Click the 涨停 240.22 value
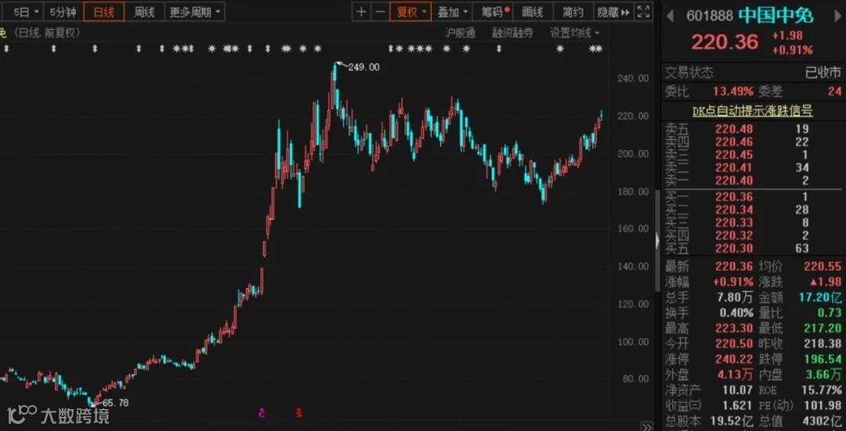 [734, 359]
